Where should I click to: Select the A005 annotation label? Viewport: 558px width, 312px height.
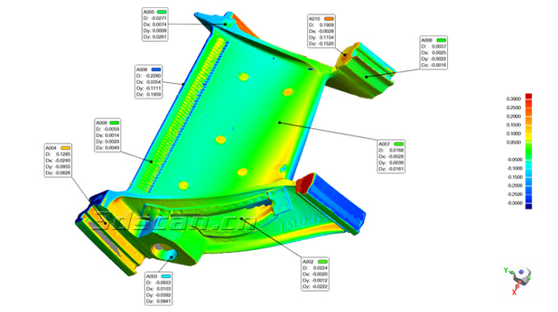click(x=154, y=24)
